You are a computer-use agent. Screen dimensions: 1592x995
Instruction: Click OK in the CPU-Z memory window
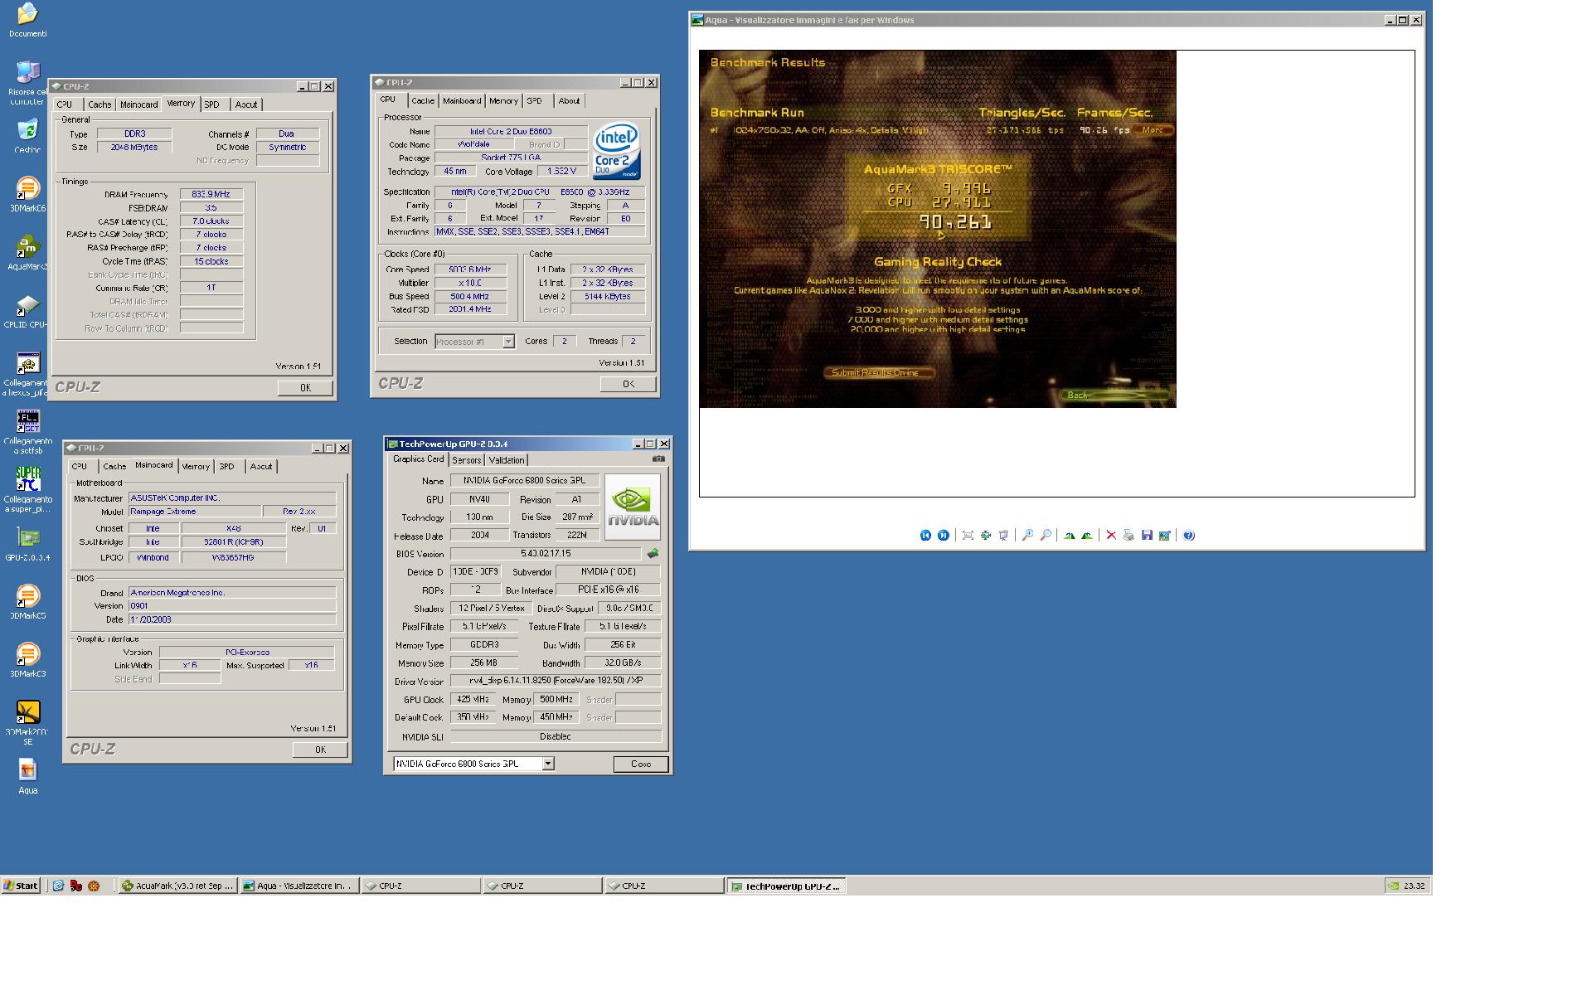(x=305, y=388)
